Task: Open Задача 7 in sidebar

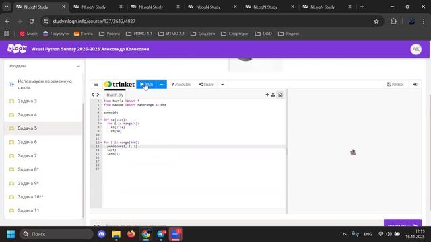Action: point(44,156)
